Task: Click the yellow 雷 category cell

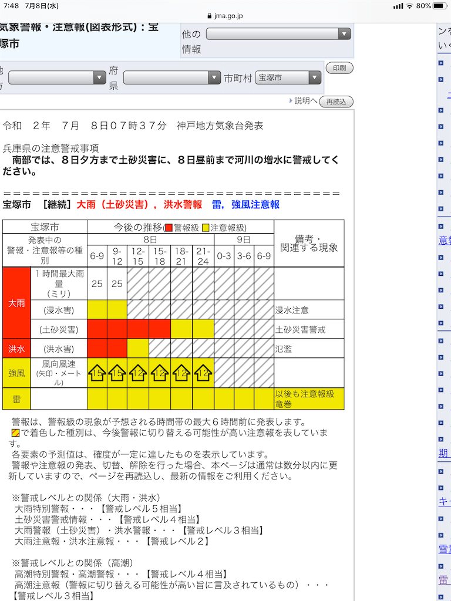Action: click(16, 399)
